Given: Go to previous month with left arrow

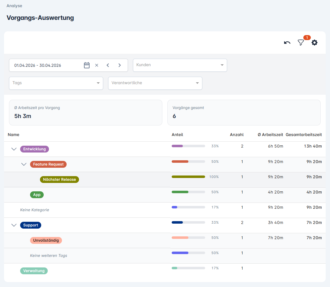Looking at the screenshot, I should (x=108, y=65).
